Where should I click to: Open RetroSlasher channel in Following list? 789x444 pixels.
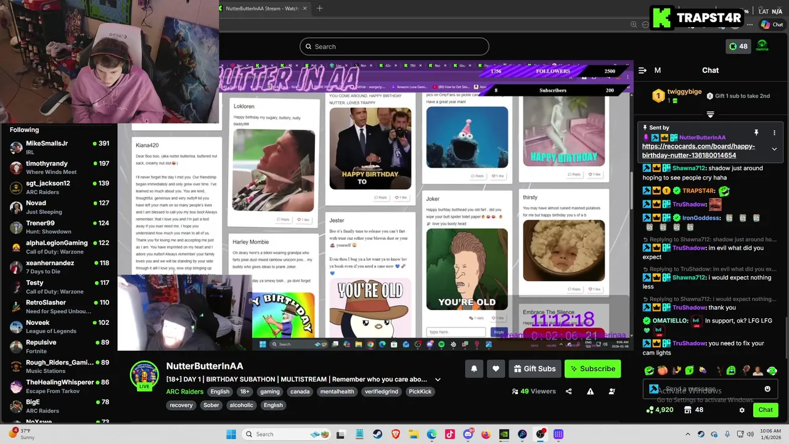click(x=59, y=307)
